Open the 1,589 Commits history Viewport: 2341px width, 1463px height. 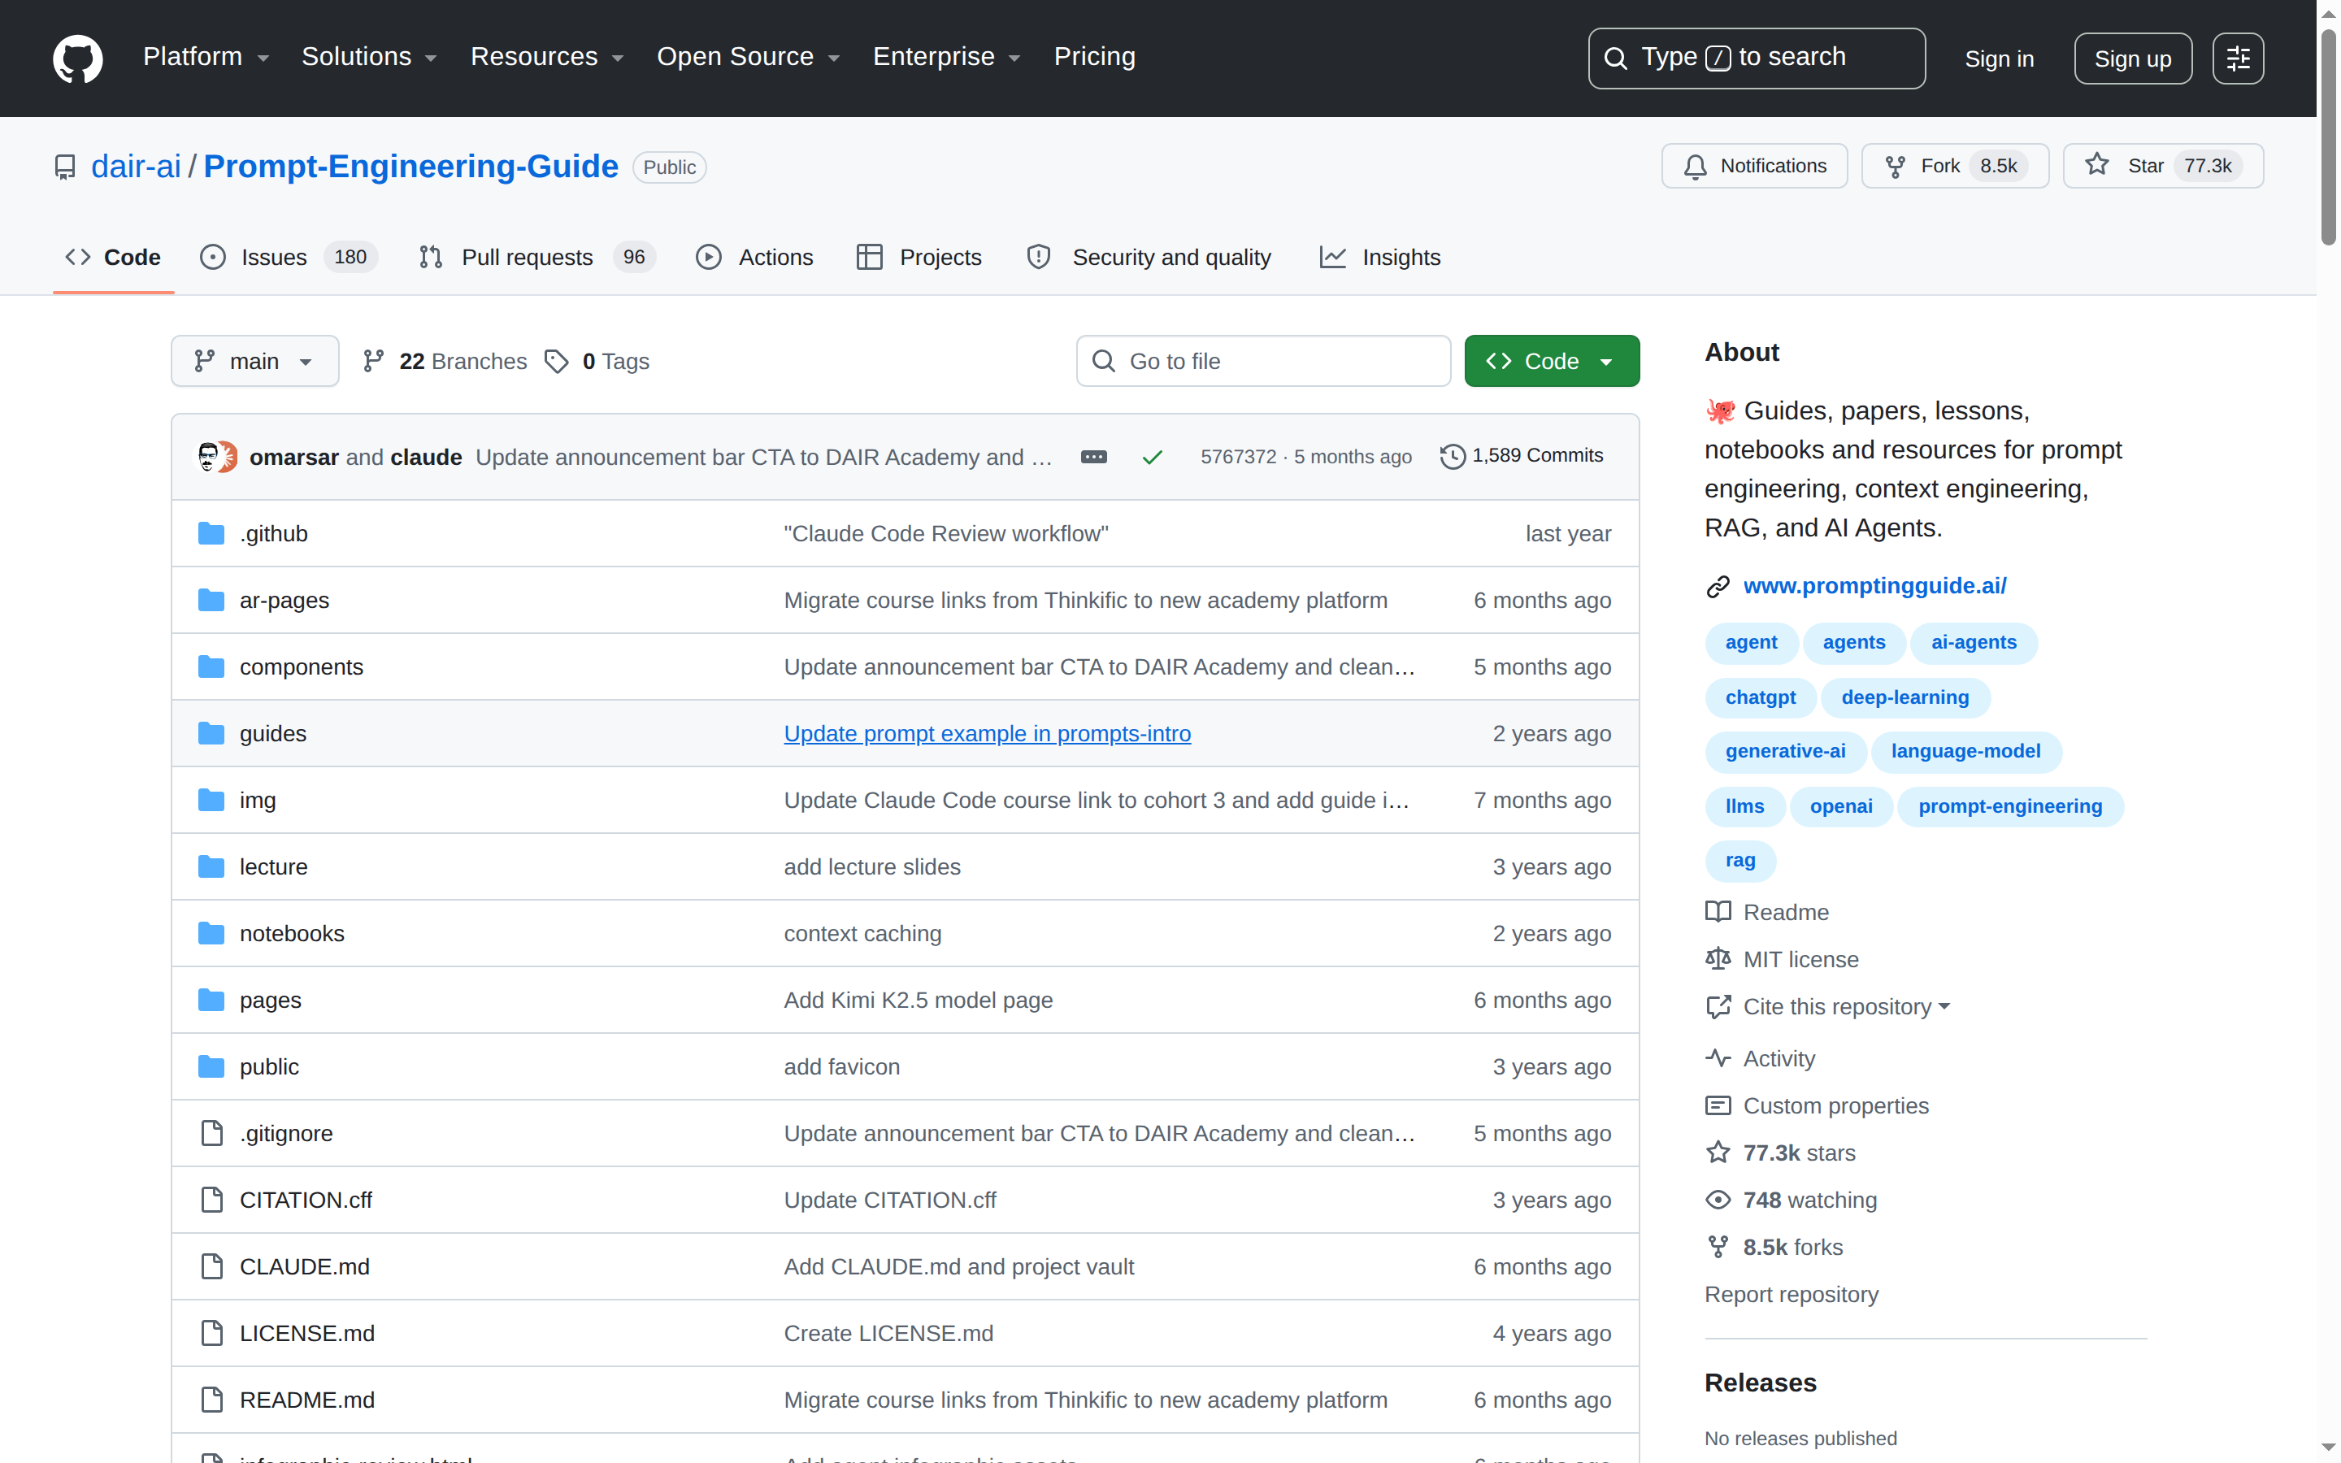point(1522,456)
